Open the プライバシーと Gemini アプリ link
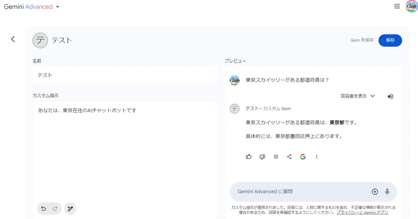 362,212
